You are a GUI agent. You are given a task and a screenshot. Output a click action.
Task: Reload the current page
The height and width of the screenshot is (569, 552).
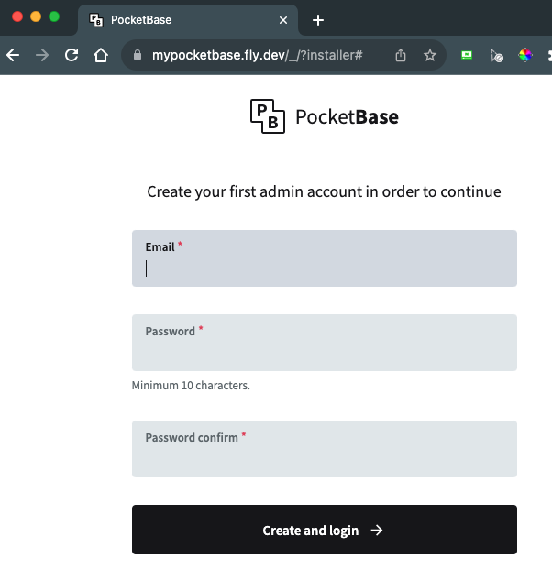coord(71,55)
